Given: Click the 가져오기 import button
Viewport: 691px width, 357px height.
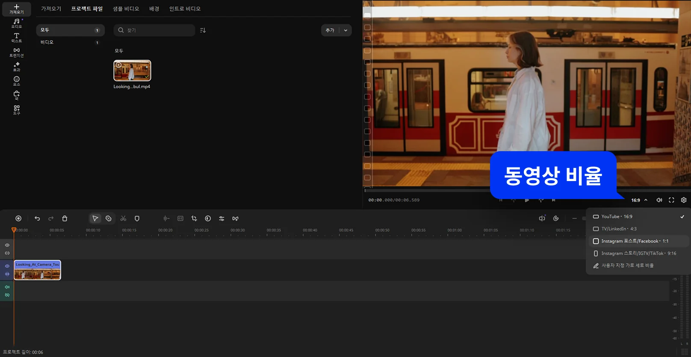Looking at the screenshot, I should click(16, 9).
